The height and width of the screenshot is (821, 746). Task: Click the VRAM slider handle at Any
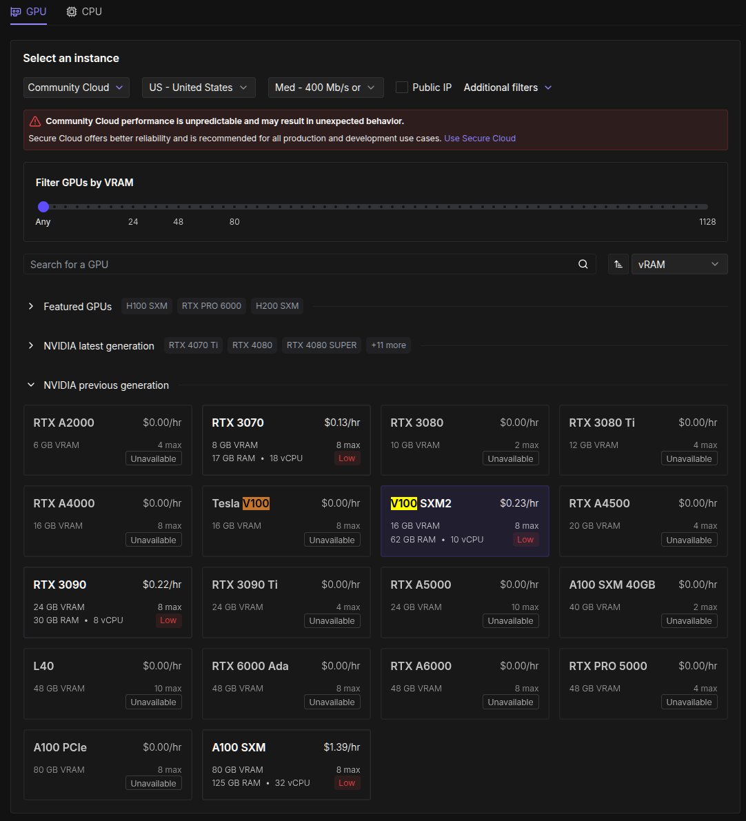pos(43,207)
